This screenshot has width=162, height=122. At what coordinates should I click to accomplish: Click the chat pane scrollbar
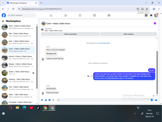coord(157,73)
